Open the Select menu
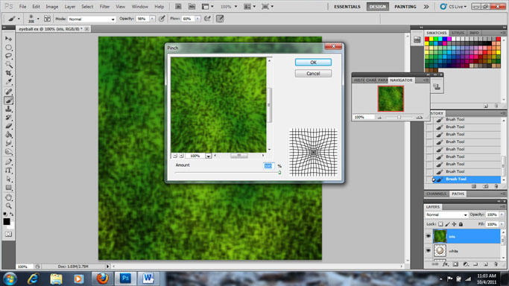509x286 pixels. tap(87, 7)
